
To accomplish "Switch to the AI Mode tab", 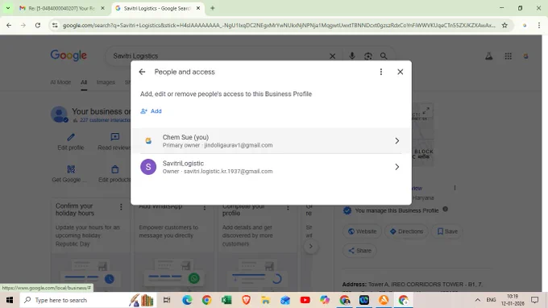I will click(60, 82).
